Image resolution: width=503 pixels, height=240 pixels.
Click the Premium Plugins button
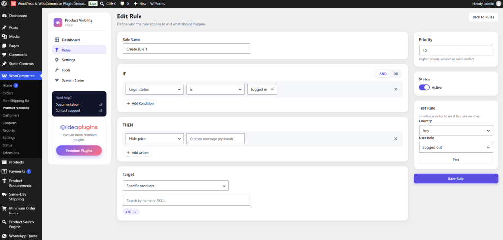pyautogui.click(x=79, y=150)
